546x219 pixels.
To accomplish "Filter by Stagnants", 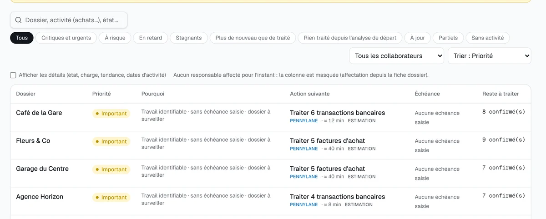I will pyautogui.click(x=189, y=38).
